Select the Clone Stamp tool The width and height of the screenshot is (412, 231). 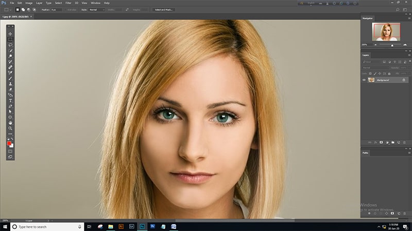point(10,84)
